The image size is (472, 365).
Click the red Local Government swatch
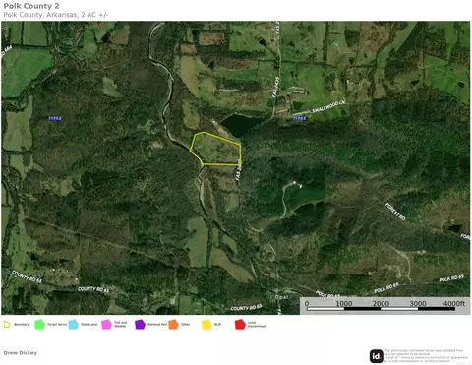pos(240,325)
